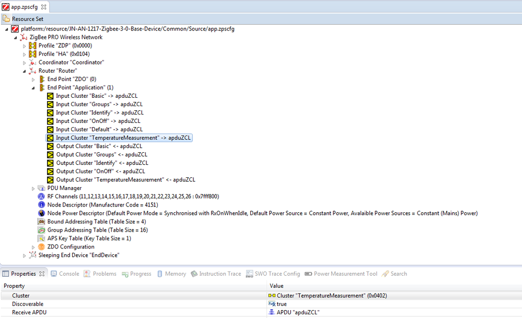
Task: Select the Discoverable property name
Action: point(28,304)
